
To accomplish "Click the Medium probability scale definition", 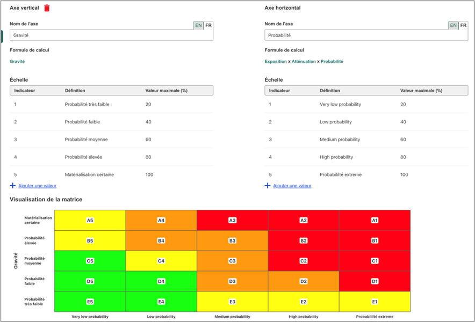I will coord(340,140).
